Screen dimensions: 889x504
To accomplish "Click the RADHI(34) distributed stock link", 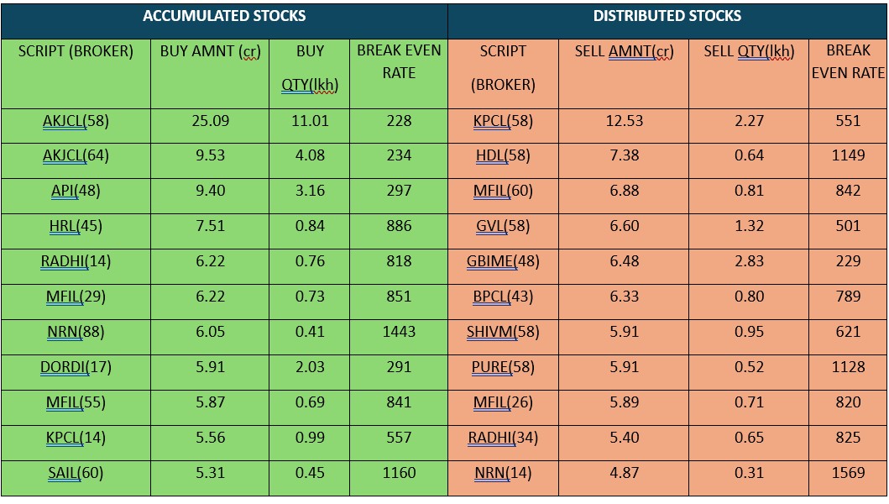I will point(503,438).
